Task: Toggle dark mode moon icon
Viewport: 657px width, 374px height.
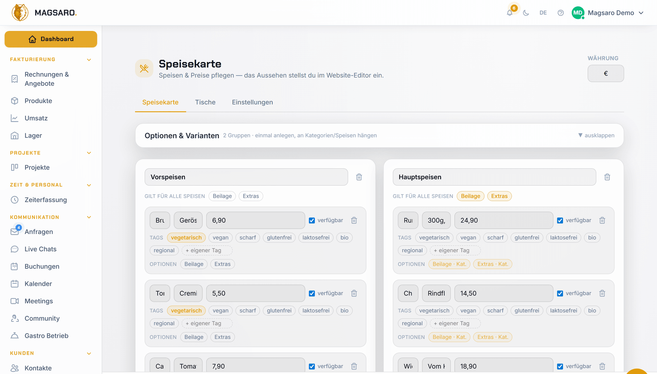Action: [526, 13]
